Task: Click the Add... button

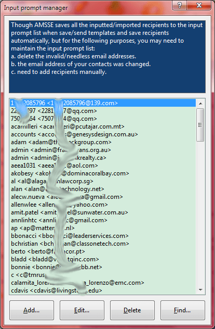Action: coord(32,310)
